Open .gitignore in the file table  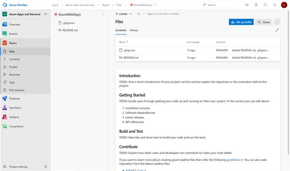[129, 50]
